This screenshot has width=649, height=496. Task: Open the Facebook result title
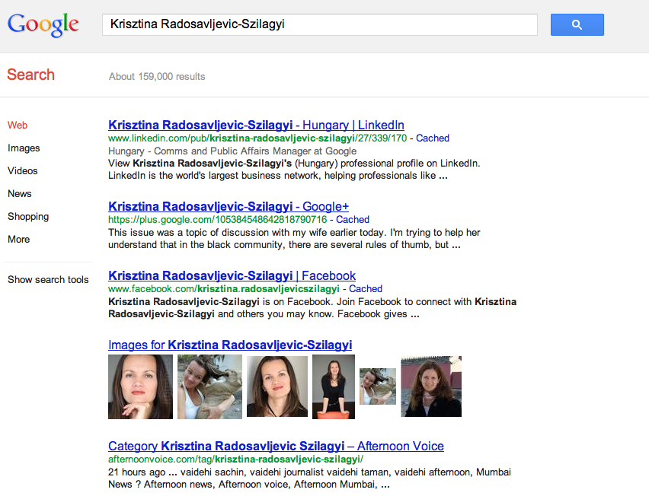(232, 275)
